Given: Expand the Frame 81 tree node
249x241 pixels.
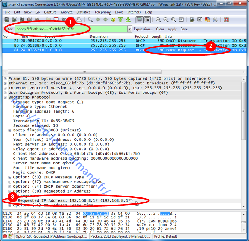Looking at the screenshot, I should coord(5,78).
